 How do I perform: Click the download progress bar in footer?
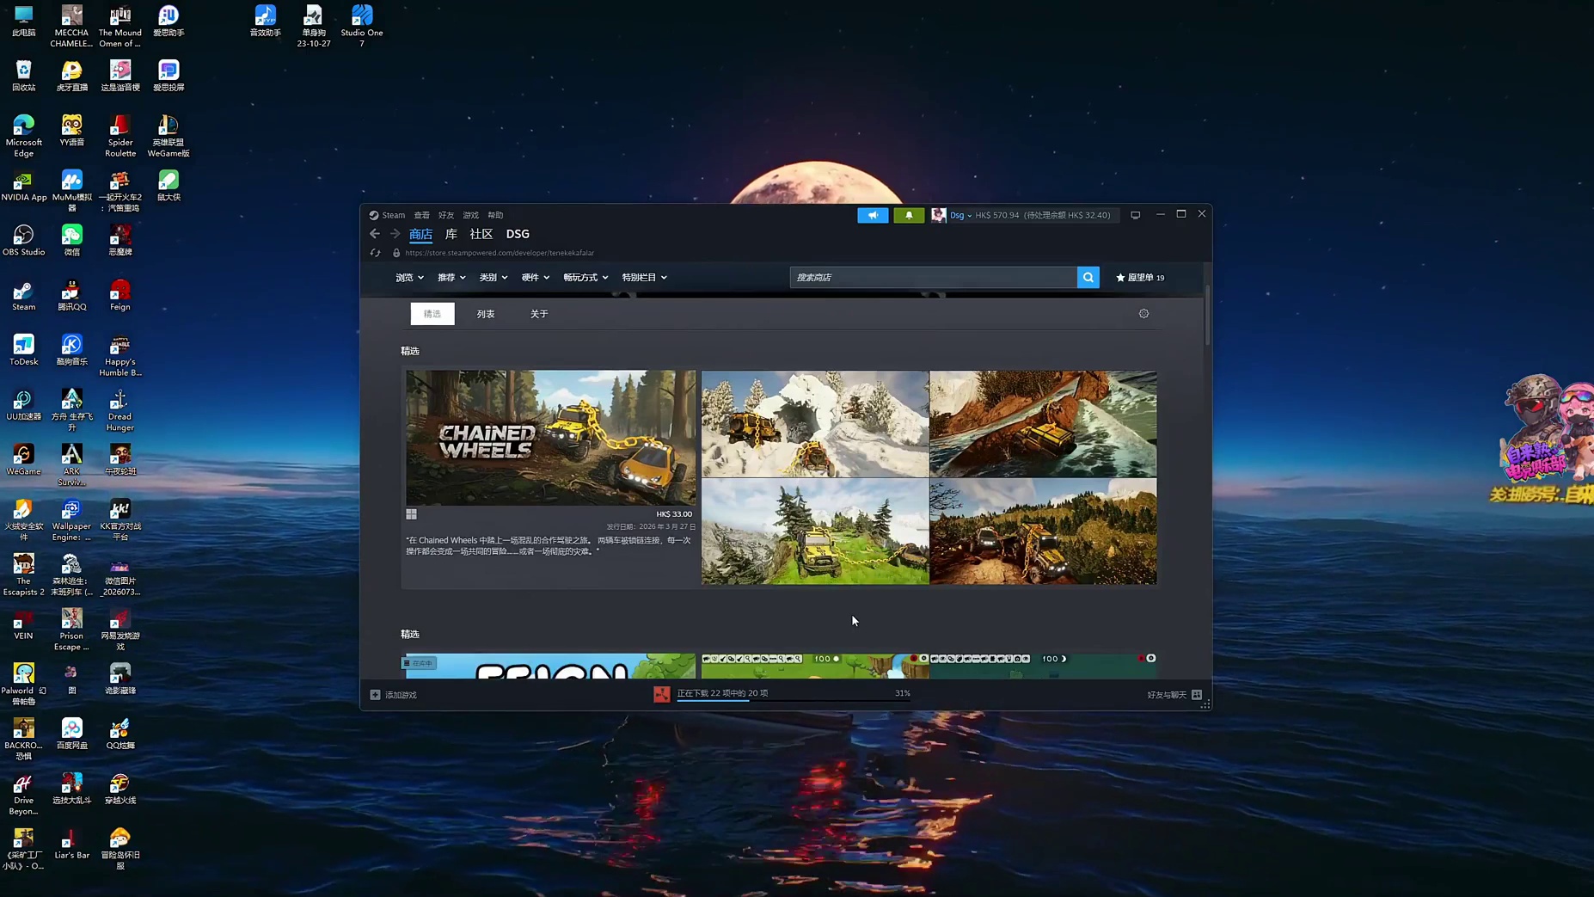[x=794, y=700]
